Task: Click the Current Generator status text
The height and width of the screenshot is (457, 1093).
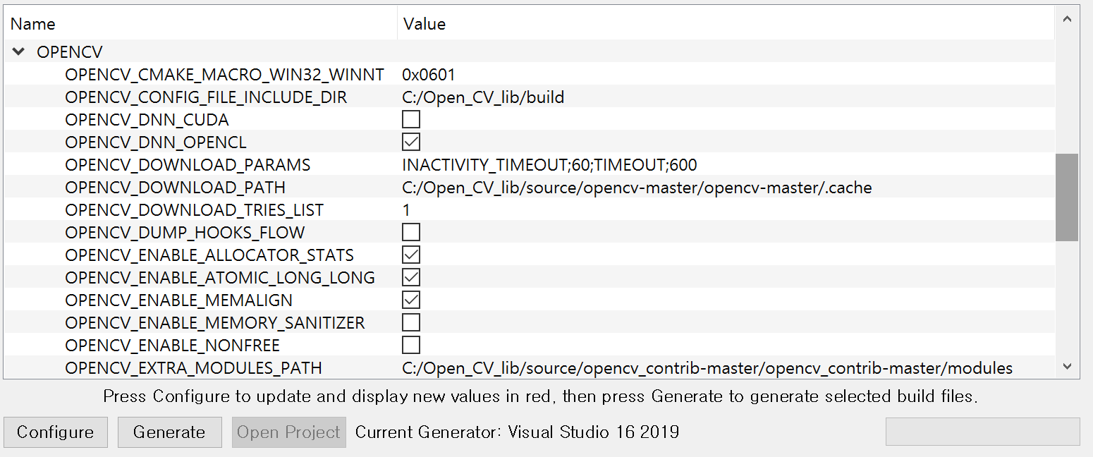Action: point(517,432)
